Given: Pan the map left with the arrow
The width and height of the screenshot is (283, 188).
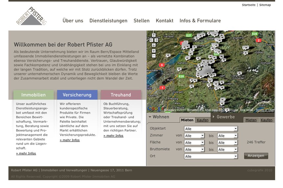Looking at the screenshot, I should point(151,40).
